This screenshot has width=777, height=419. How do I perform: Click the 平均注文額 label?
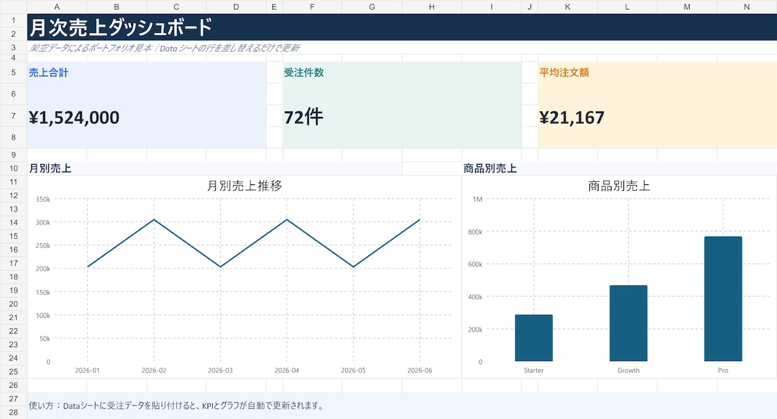[x=564, y=72]
